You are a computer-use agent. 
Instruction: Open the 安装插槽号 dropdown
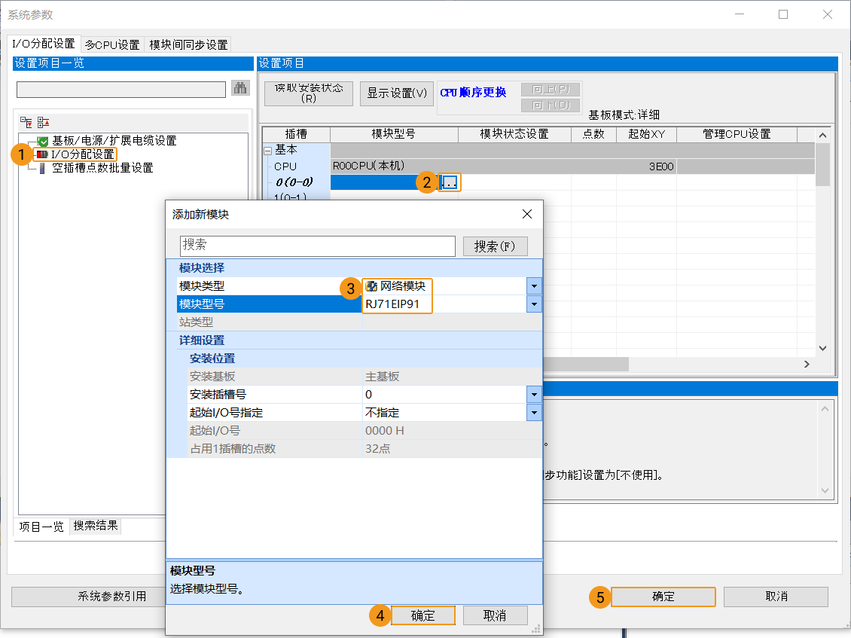point(534,395)
